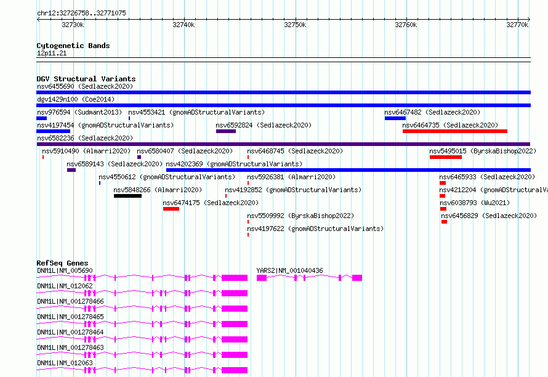
Task: Click nsv4197622 (gnomADStructuralVariants) label
Action: tap(315, 229)
